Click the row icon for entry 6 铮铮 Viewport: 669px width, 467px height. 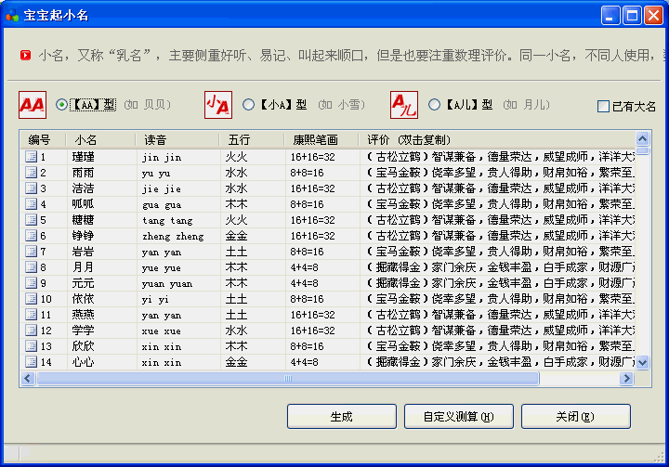tap(31, 236)
